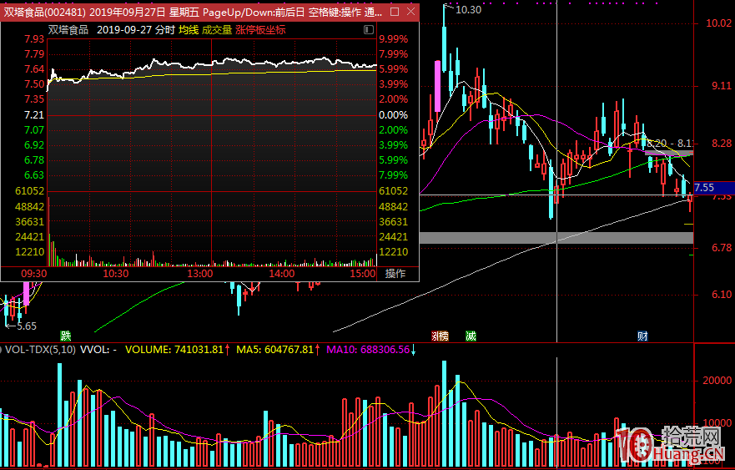Image resolution: width=735 pixels, height=470 pixels.
Task: Click the green 减 marker on the chart
Action: pyautogui.click(x=471, y=336)
